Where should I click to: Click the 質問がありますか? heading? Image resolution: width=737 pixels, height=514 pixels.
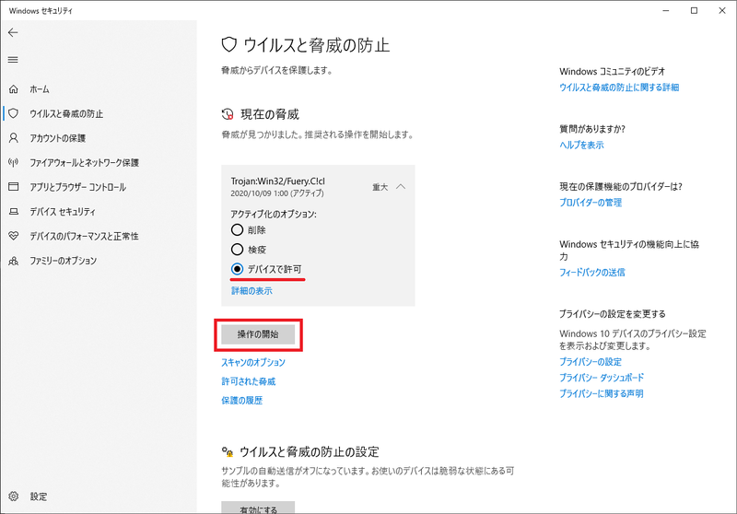592,129
